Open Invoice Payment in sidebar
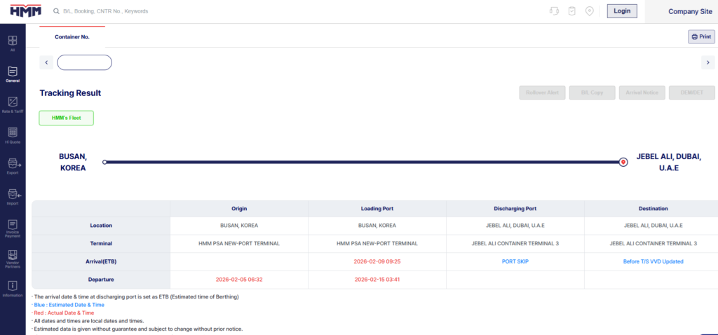The height and width of the screenshot is (335, 718). click(13, 227)
